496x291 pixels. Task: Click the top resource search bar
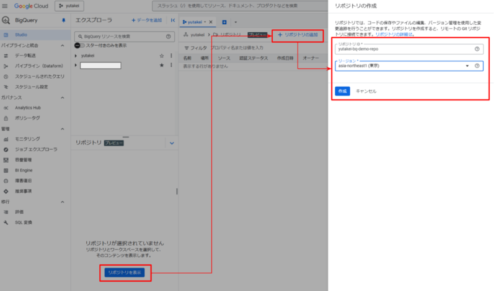point(240,6)
